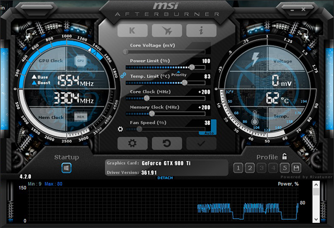Click the blue Boost clock triangle legend

(x=34, y=83)
